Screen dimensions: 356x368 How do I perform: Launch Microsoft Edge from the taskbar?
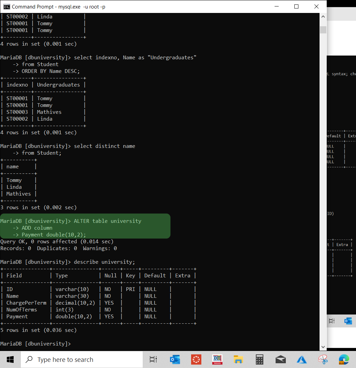(344, 359)
